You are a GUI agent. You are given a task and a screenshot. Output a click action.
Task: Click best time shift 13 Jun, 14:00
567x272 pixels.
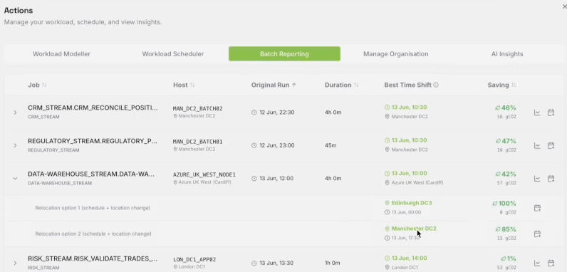pos(409,258)
